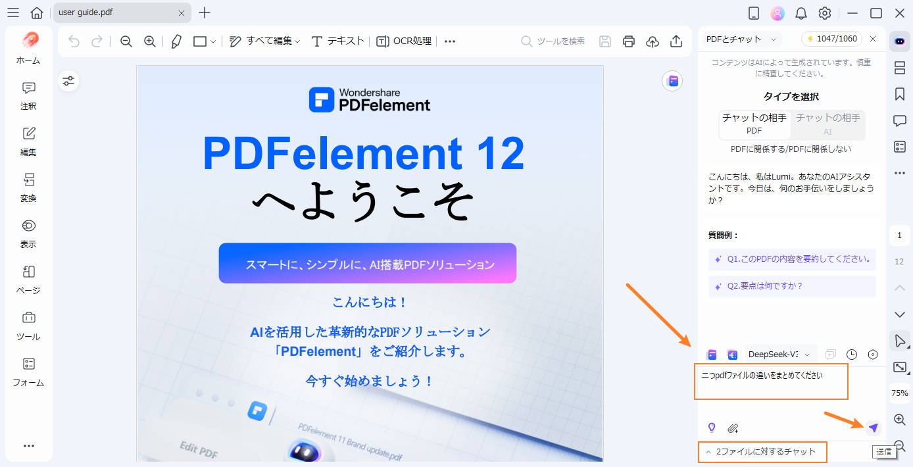Select the 注釈 annotation tool in left sidebar
This screenshot has width=913, height=467.
[x=28, y=95]
